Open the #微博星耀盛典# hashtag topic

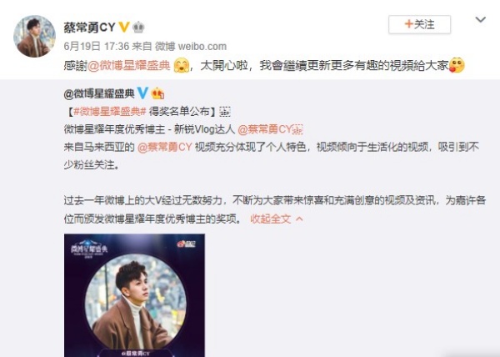point(110,111)
